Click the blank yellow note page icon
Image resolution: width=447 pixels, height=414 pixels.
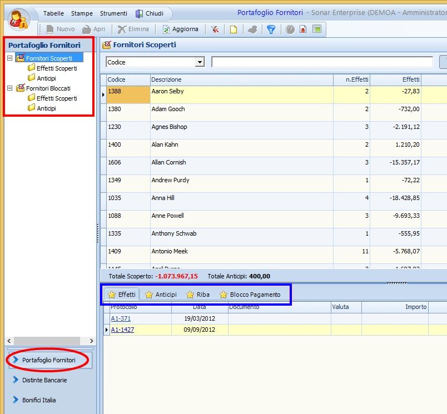pos(234,29)
